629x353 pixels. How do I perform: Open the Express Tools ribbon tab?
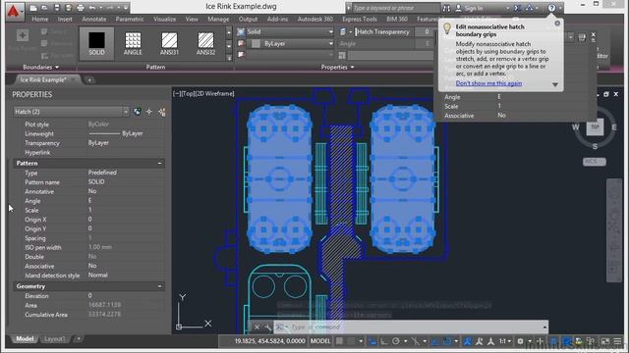[360, 19]
